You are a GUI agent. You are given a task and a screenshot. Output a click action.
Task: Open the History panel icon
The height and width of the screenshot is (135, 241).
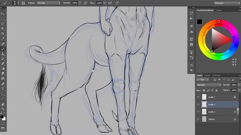point(191,13)
